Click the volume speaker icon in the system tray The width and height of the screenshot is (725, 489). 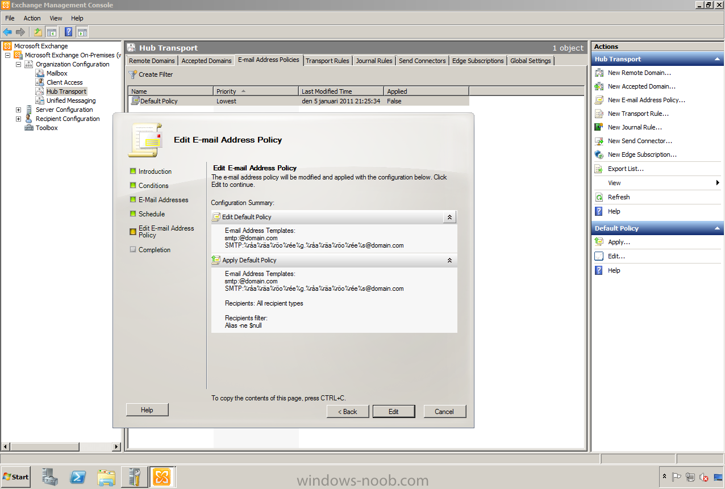(704, 477)
